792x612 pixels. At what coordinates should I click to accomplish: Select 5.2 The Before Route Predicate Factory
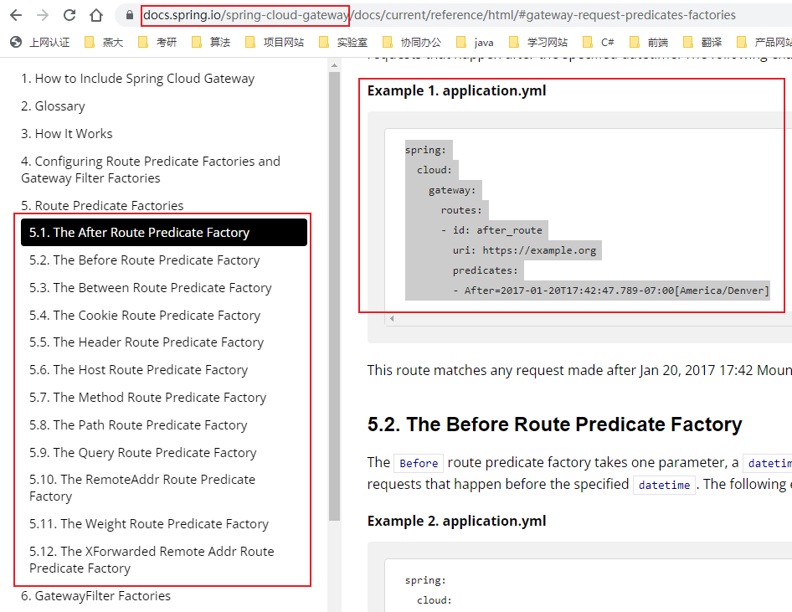tap(145, 260)
